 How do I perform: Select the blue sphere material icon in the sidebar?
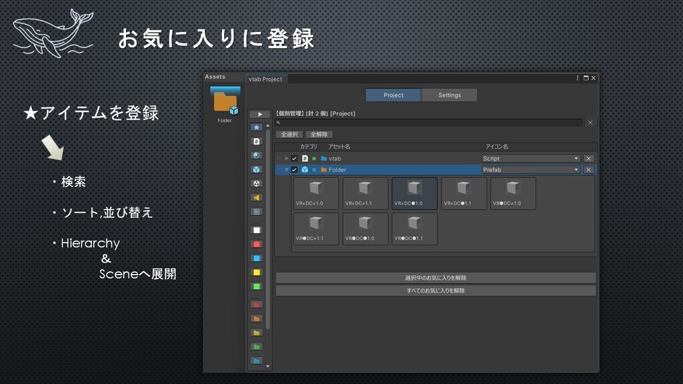[x=257, y=155]
